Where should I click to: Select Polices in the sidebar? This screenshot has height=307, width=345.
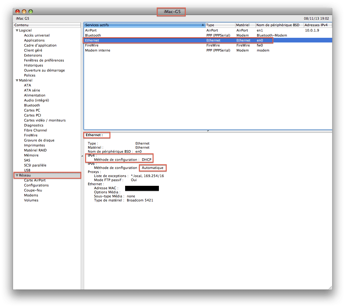[30, 75]
